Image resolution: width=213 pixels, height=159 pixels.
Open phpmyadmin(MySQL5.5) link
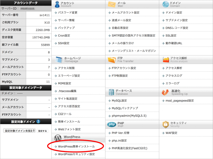(x=129, y=116)
